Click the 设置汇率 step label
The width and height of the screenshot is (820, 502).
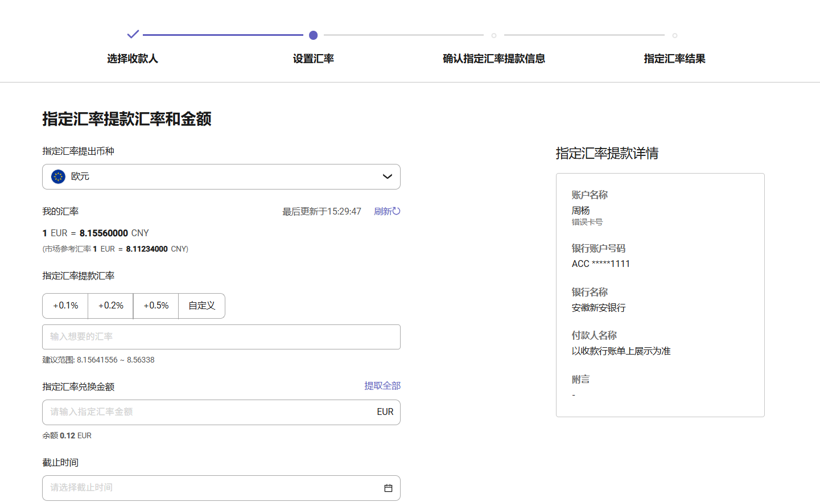(x=313, y=59)
